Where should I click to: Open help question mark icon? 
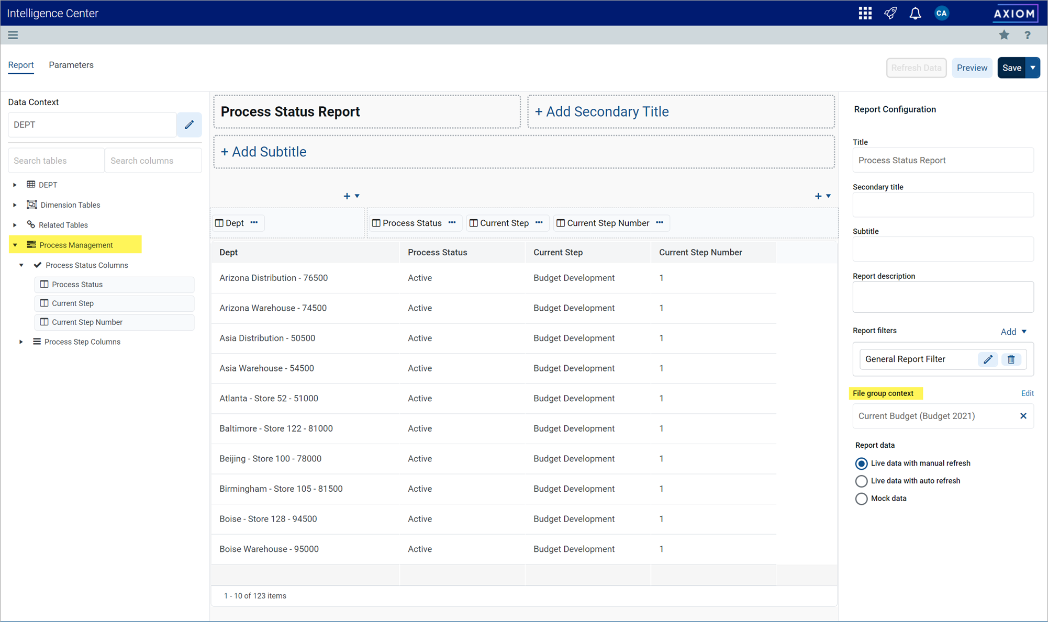click(x=1027, y=35)
